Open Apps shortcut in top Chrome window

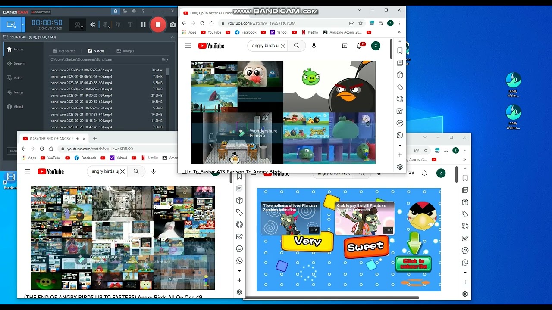point(189,32)
